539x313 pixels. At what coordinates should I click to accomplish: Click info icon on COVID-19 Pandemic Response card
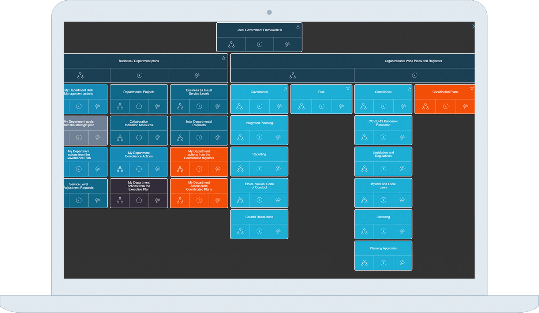[383, 137]
